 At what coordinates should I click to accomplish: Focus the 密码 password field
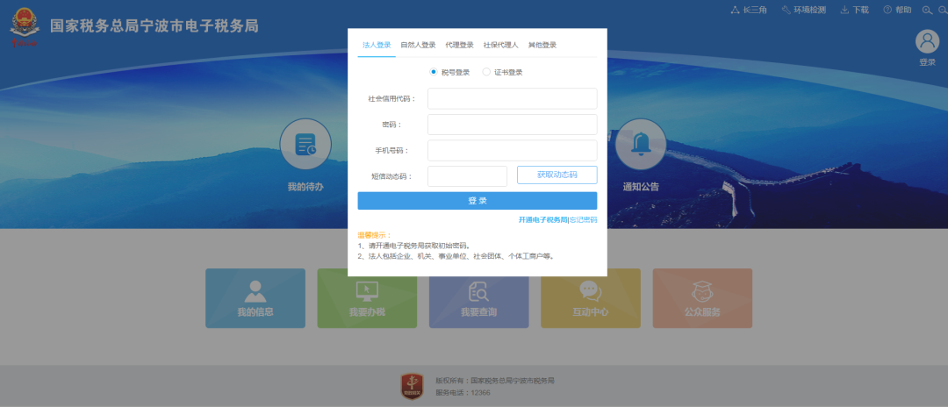point(512,125)
